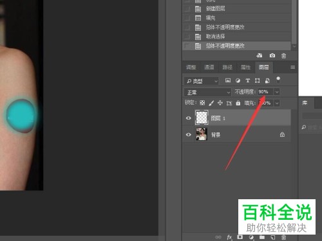Click 图层 1 transparent thumbnail

202,118
